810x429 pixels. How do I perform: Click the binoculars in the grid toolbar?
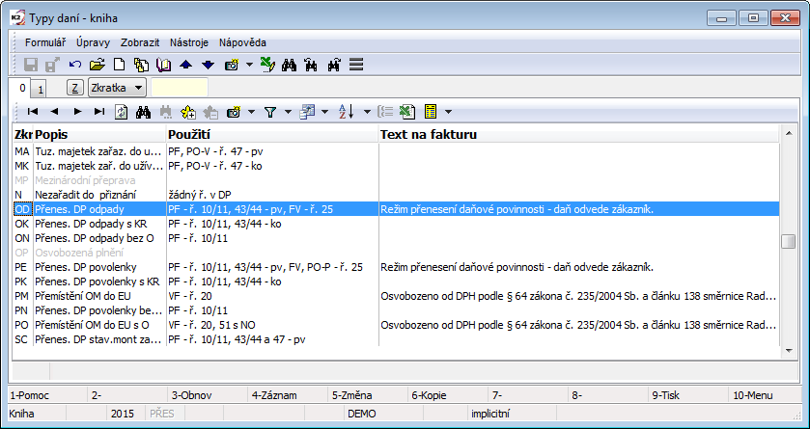tap(143, 112)
